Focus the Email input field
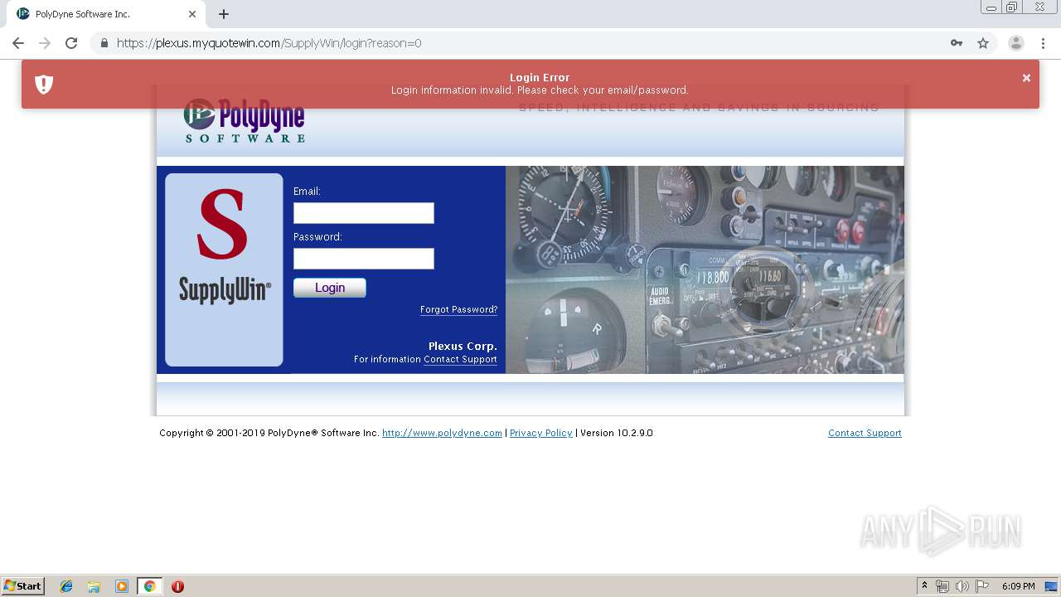The width and height of the screenshot is (1061, 597). [x=363, y=213]
